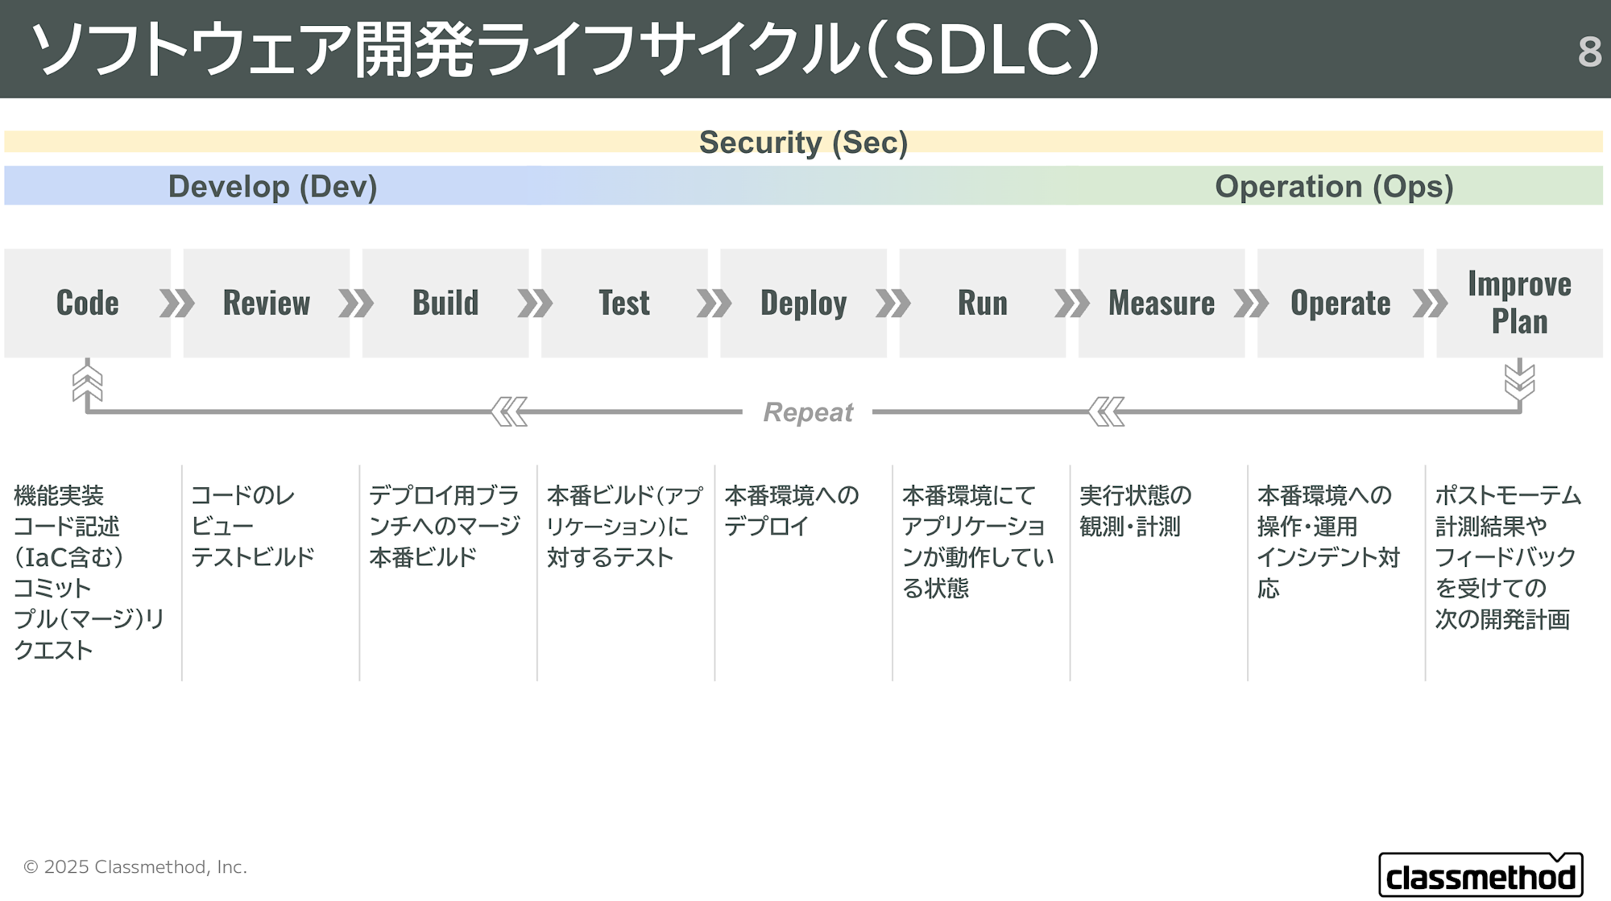
Task: Click the text 対するテスト
Action: pos(610,557)
